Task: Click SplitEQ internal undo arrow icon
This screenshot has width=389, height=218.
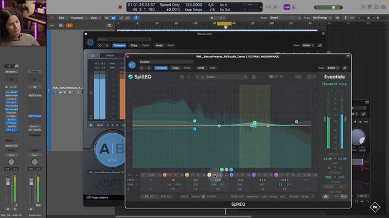Action: 182,77
